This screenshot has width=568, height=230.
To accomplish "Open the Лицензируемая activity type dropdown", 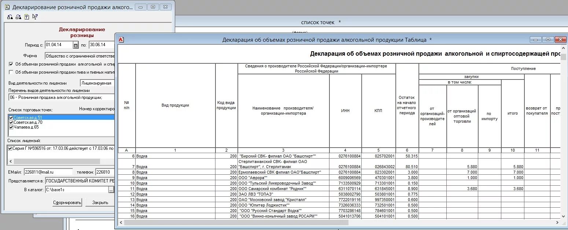I will [x=97, y=83].
